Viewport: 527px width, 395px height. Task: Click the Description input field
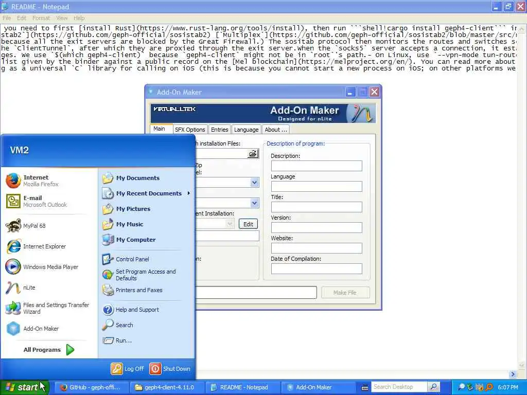coord(317,166)
